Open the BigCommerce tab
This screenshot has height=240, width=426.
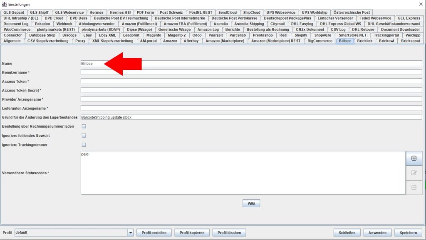[320, 41]
